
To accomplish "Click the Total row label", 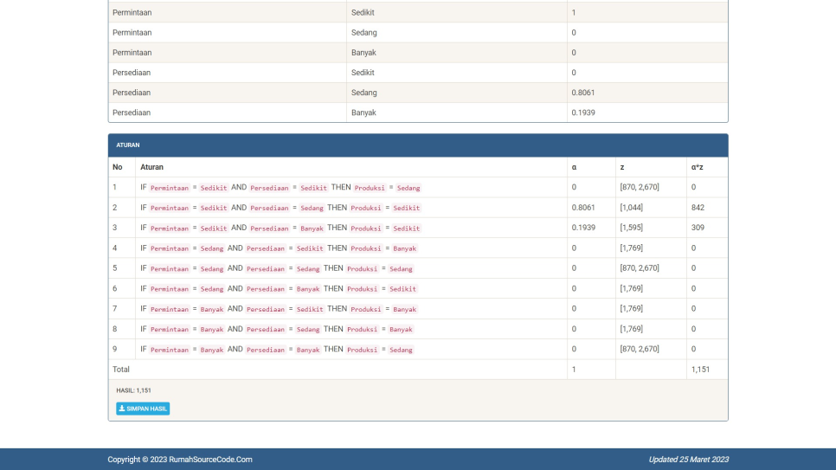I will click(x=121, y=370).
